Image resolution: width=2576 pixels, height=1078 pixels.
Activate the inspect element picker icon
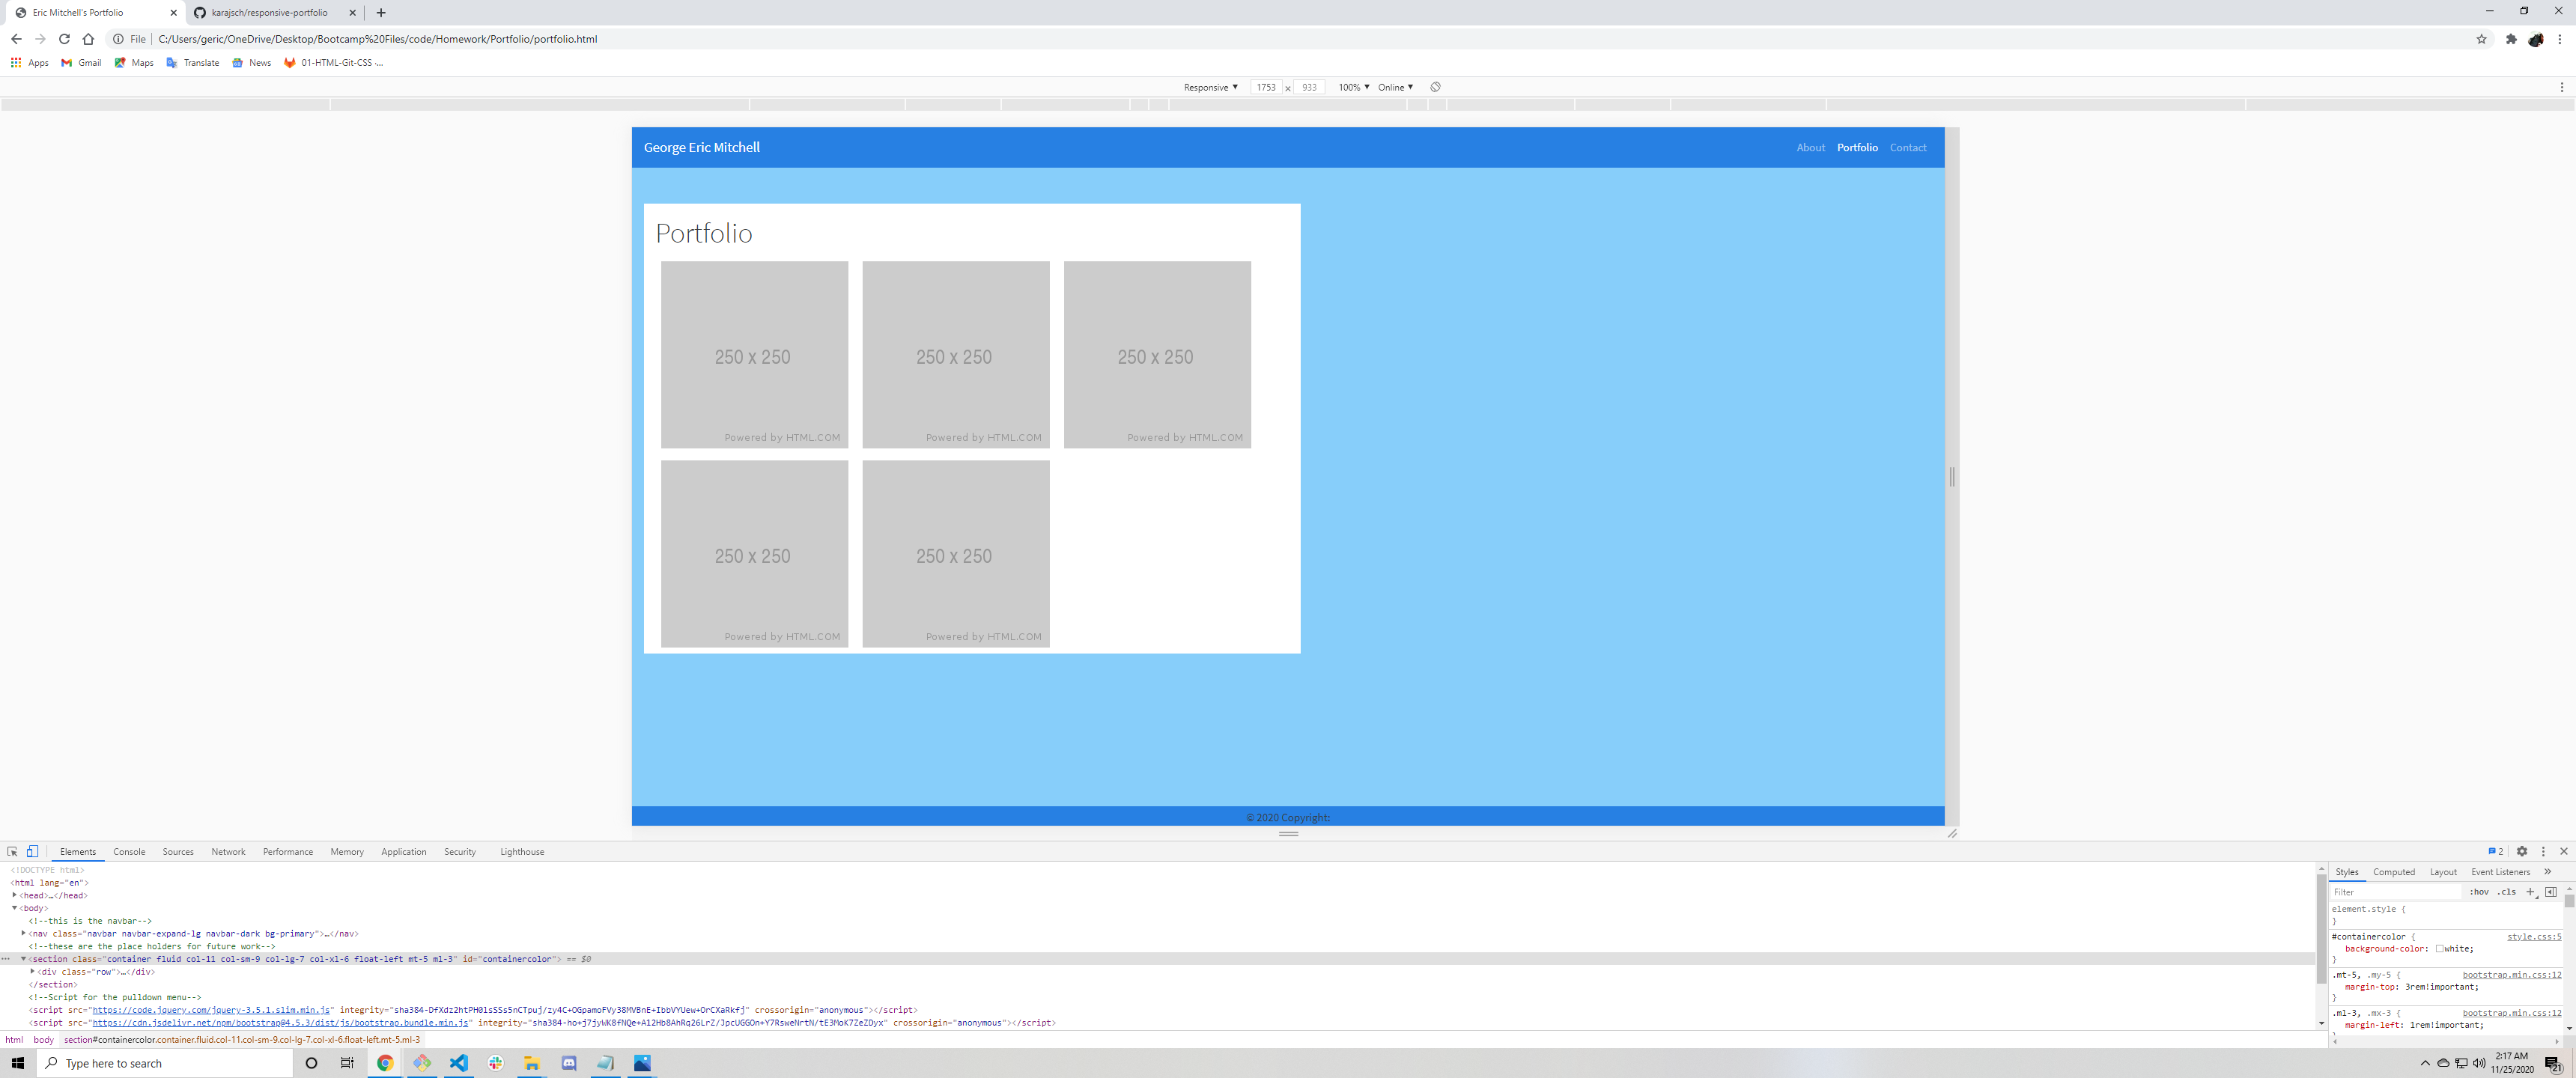tap(12, 851)
